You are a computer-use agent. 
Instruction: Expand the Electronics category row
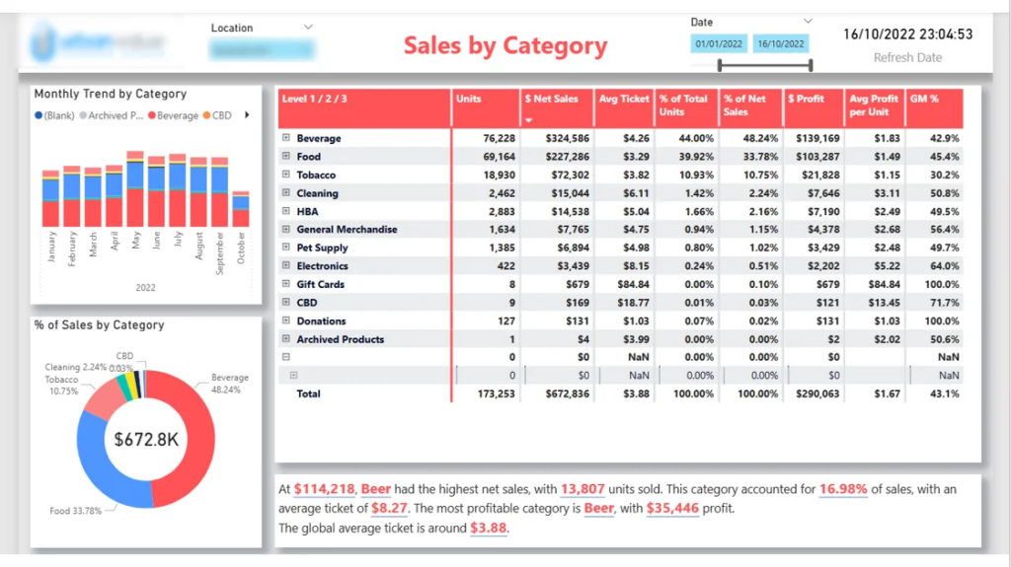[x=285, y=265]
